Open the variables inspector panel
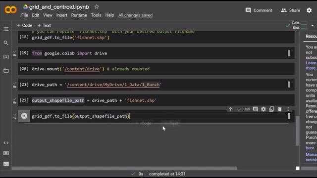The width and height of the screenshot is (317, 178). pyautogui.click(x=6, y=57)
